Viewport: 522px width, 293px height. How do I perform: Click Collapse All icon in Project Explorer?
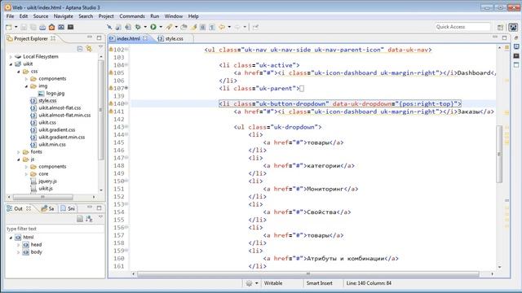click(x=80, y=49)
